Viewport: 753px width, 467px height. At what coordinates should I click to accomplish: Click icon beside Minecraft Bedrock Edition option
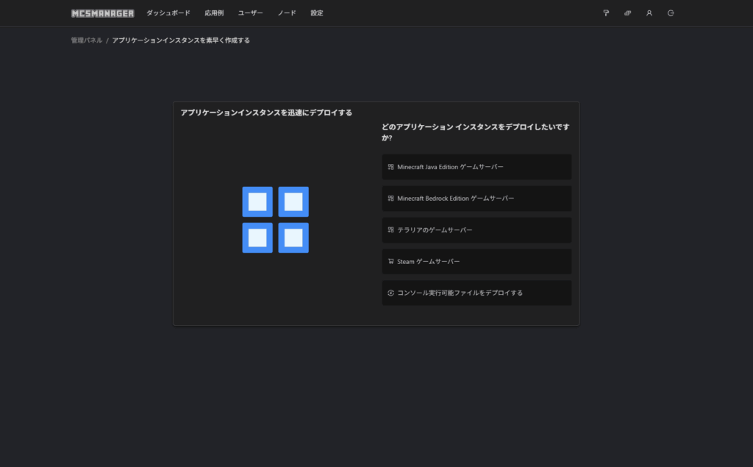(391, 199)
